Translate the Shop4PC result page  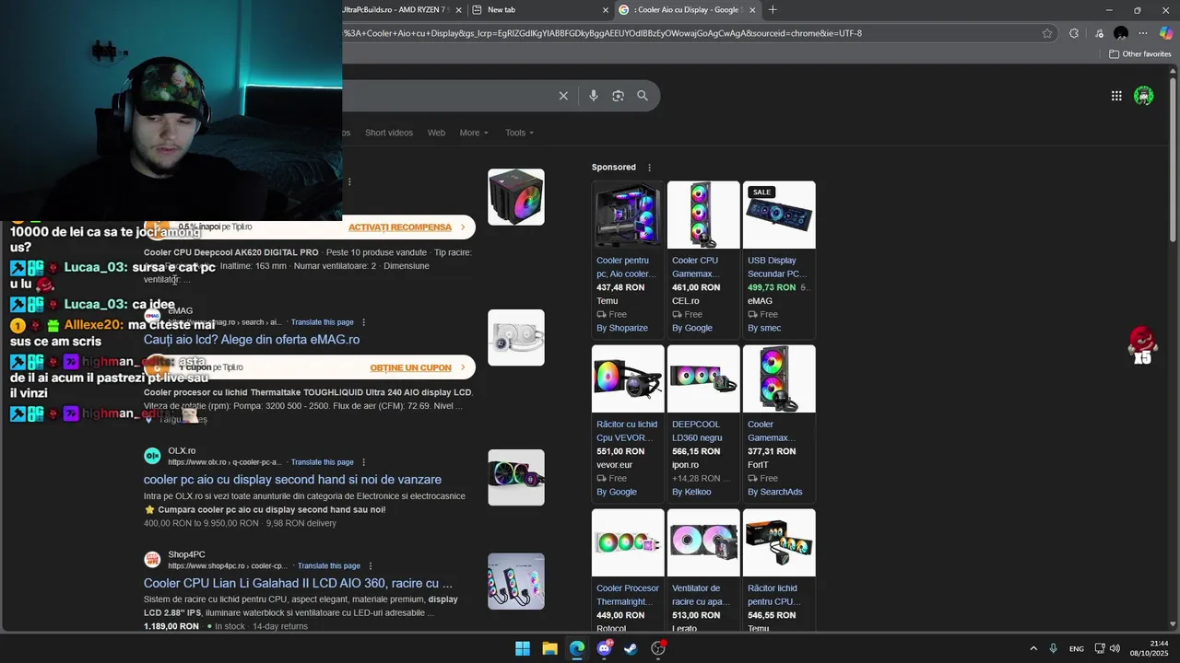329,566
